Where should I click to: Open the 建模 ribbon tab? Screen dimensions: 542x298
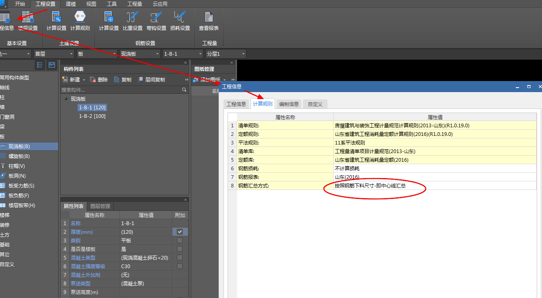point(71,4)
